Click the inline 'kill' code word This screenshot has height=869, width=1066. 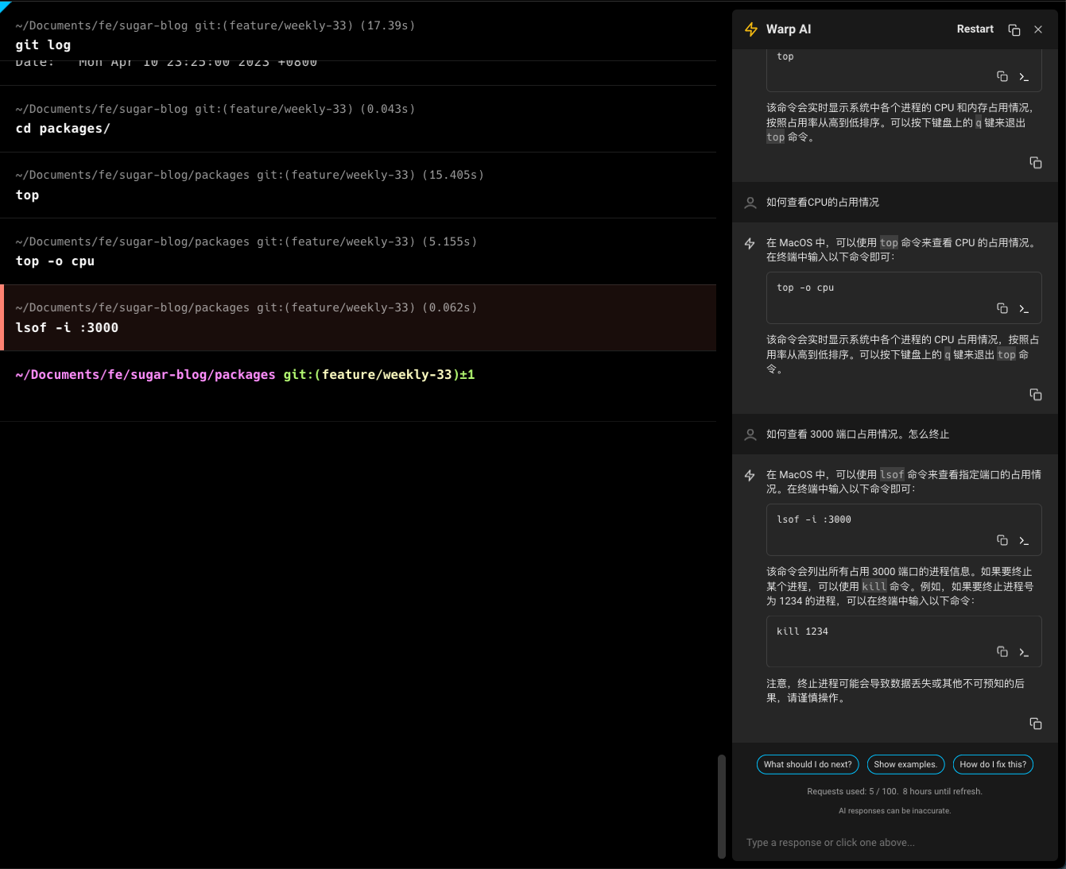pyautogui.click(x=874, y=586)
